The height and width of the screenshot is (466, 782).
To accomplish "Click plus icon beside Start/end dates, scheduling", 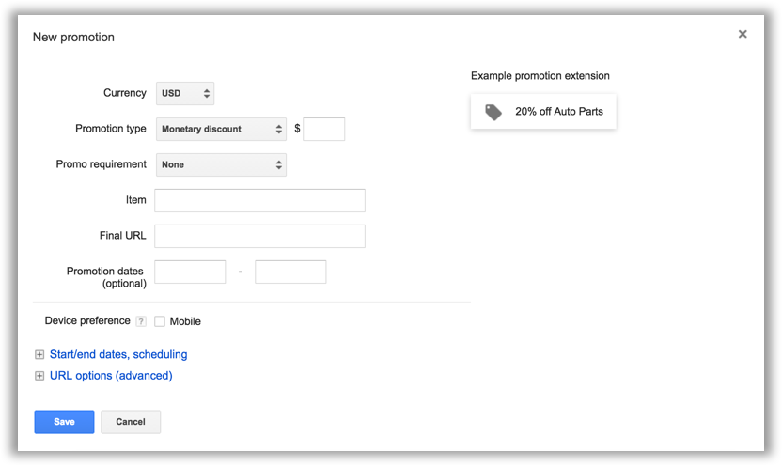I will point(39,355).
